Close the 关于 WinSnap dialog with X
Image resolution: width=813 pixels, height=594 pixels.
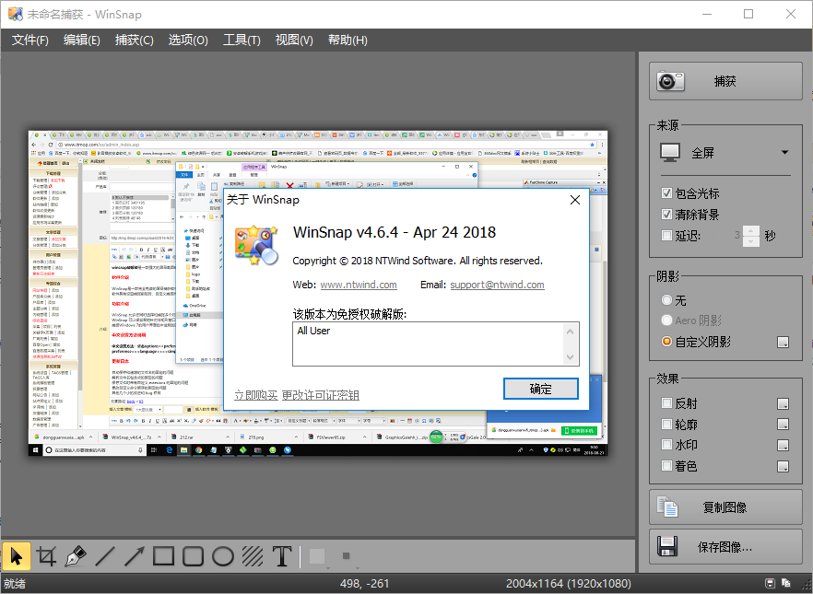[575, 200]
